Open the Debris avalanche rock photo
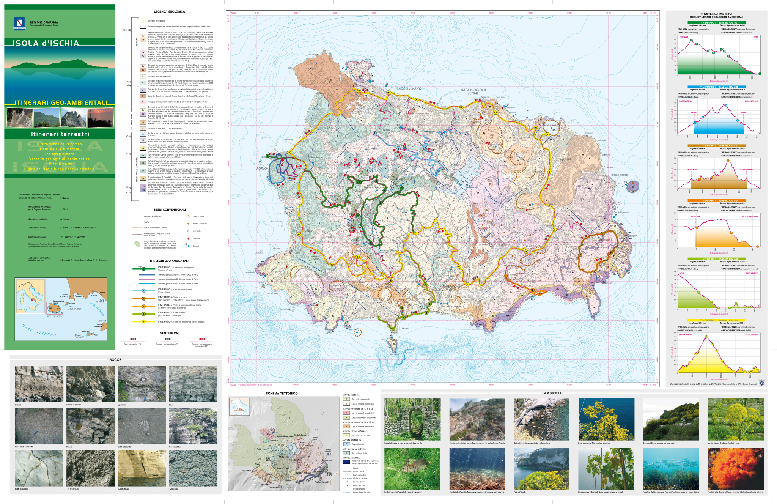This screenshot has height=504, width=777. pos(90,384)
